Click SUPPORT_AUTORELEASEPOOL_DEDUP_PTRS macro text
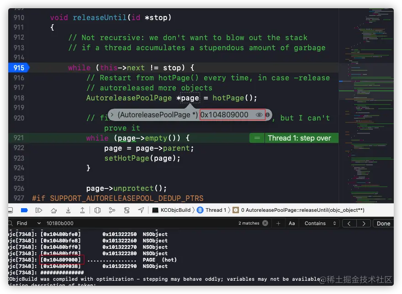 pos(127,199)
